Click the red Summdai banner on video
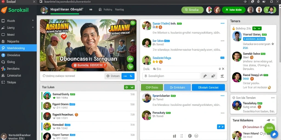 click(x=89, y=65)
